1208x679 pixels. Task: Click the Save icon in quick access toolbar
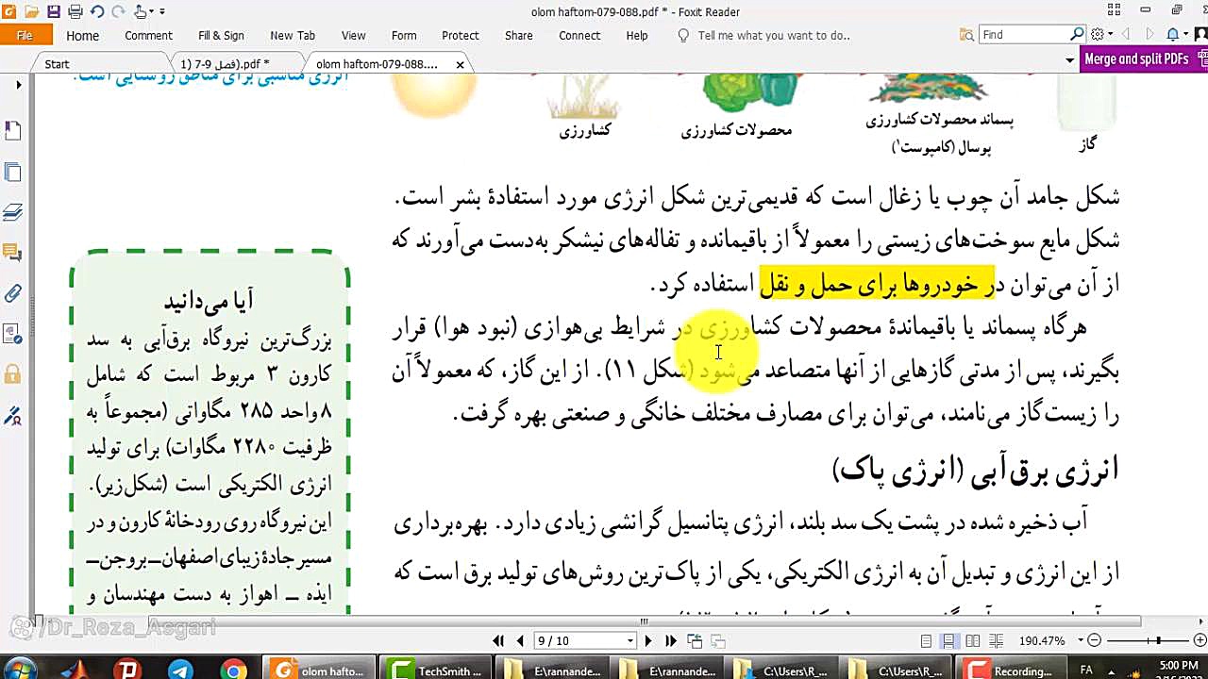(x=54, y=12)
